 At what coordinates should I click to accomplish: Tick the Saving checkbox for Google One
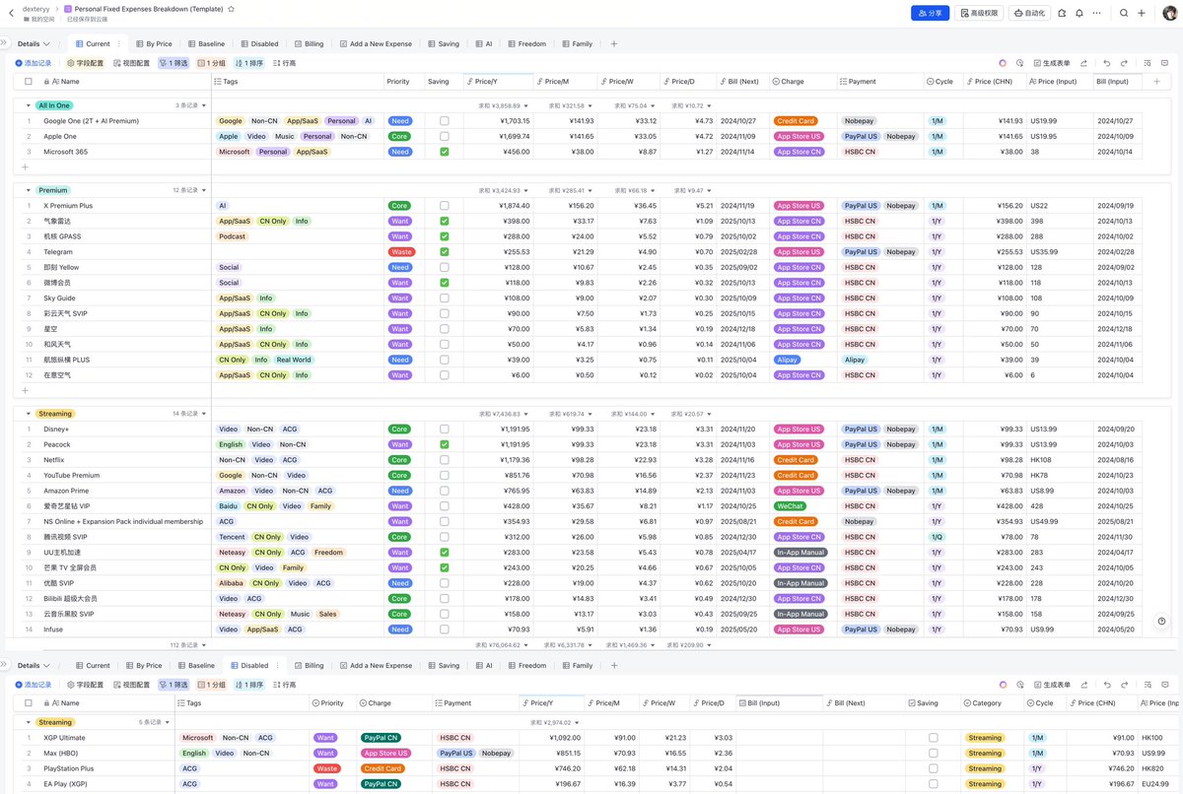pyautogui.click(x=444, y=121)
